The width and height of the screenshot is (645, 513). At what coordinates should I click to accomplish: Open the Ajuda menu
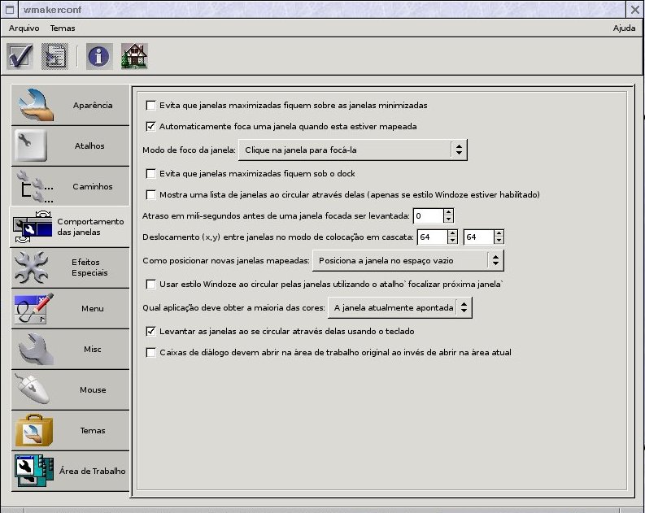pyautogui.click(x=624, y=28)
